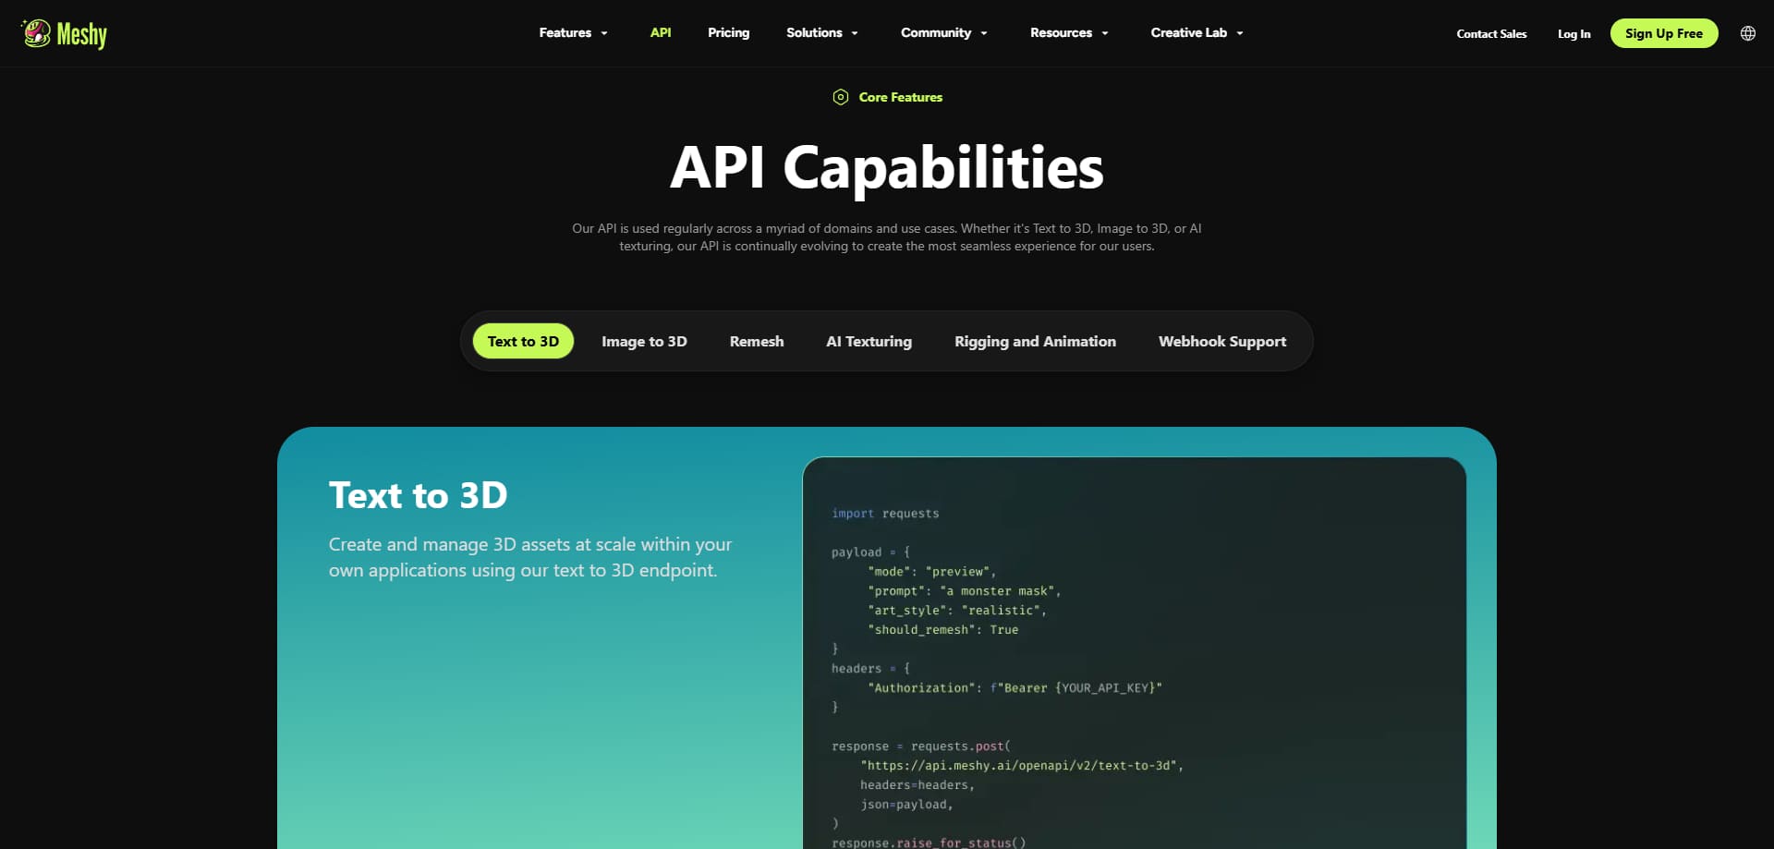The height and width of the screenshot is (849, 1774).
Task: Switch to the Image to 3D tab
Action: point(644,341)
